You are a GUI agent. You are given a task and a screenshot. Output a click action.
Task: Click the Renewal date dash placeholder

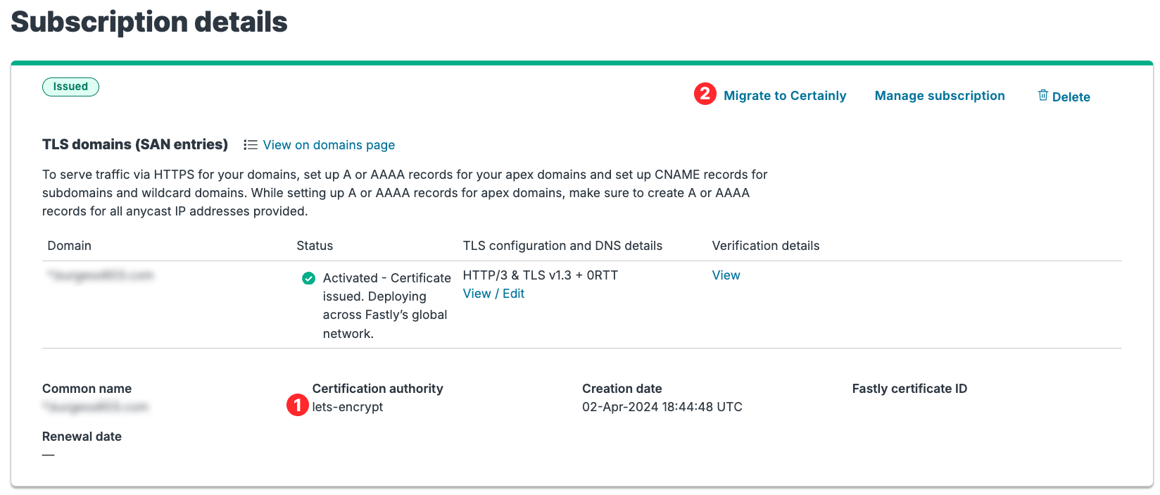click(x=48, y=454)
